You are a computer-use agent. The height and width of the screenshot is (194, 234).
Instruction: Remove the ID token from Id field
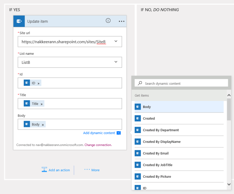(39, 83)
